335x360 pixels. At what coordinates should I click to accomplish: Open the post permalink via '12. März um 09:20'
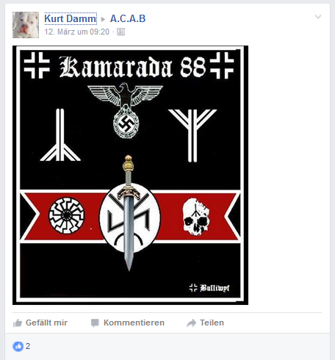(77, 32)
